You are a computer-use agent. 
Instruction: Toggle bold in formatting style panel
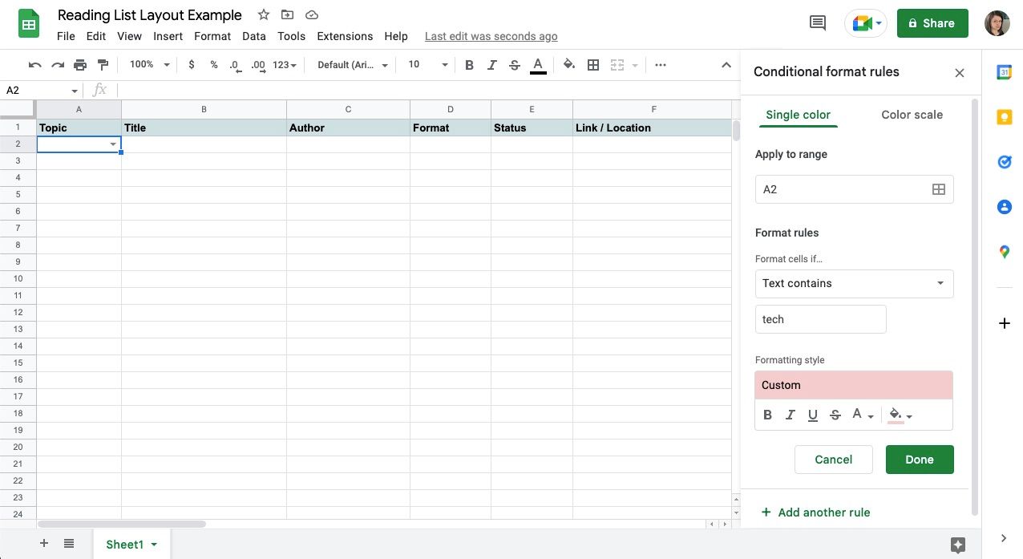[768, 415]
